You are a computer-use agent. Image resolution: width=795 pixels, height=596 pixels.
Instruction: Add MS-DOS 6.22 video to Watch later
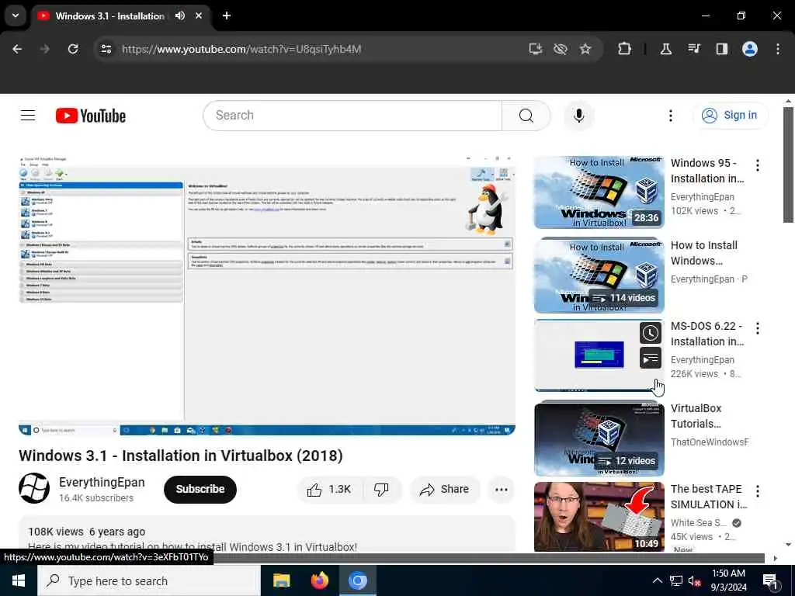651,333
